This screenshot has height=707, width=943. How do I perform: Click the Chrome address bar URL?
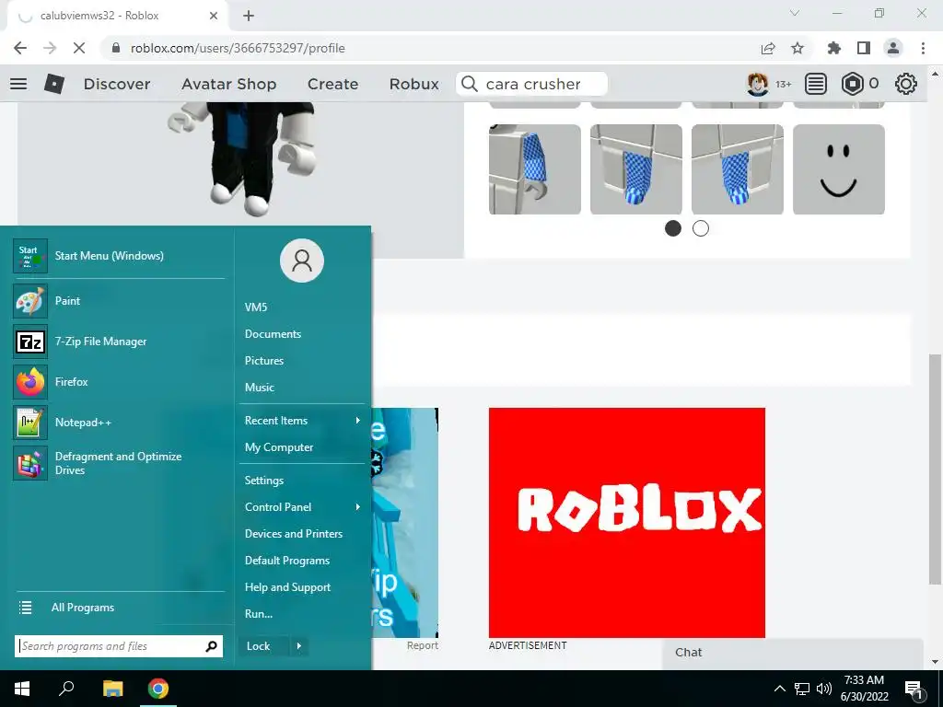point(238,48)
